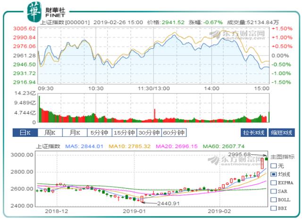The width and height of the screenshot is (302, 220).
Task: Select the 15分钟 interval tab
Action: click(x=124, y=133)
